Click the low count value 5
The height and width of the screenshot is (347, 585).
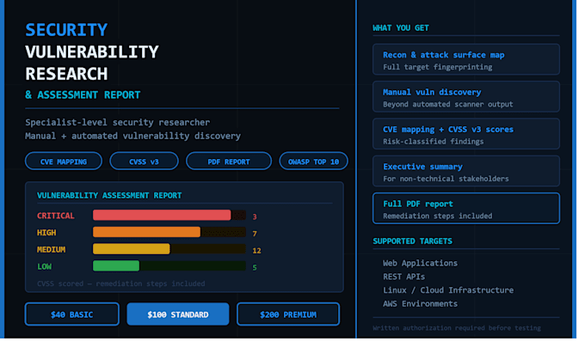pos(255,267)
